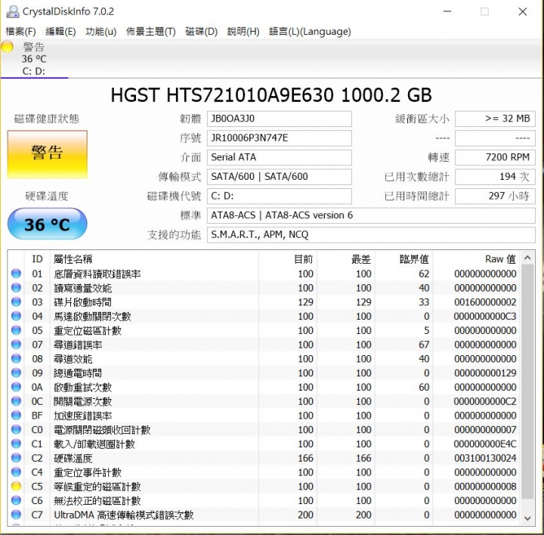Click the interface field Serial ATA

coord(280,157)
